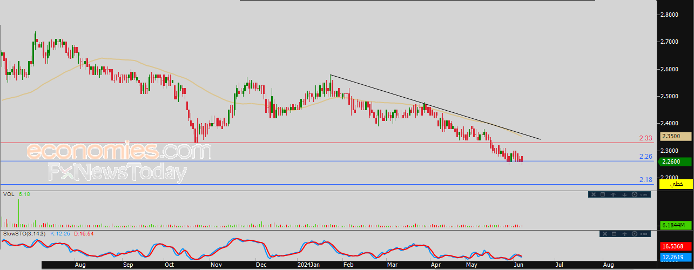Close the SlowSTO indicator panel
Image resolution: width=694 pixels, height=270 pixels.
click(x=605, y=234)
